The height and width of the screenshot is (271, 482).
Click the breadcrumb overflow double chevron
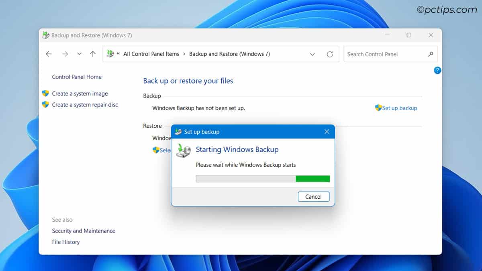coord(118,54)
